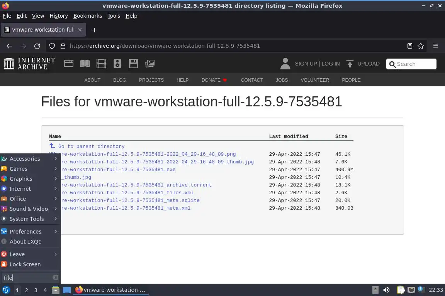Switch to virtual desktop 2
The width and height of the screenshot is (445, 296).
(26, 290)
